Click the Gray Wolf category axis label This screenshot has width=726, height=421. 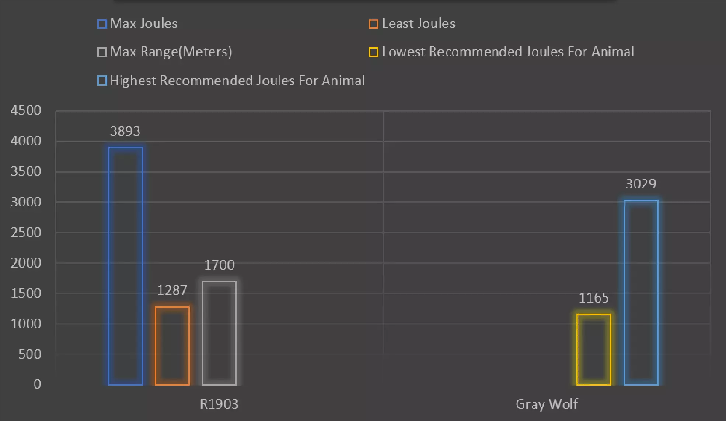click(x=547, y=404)
